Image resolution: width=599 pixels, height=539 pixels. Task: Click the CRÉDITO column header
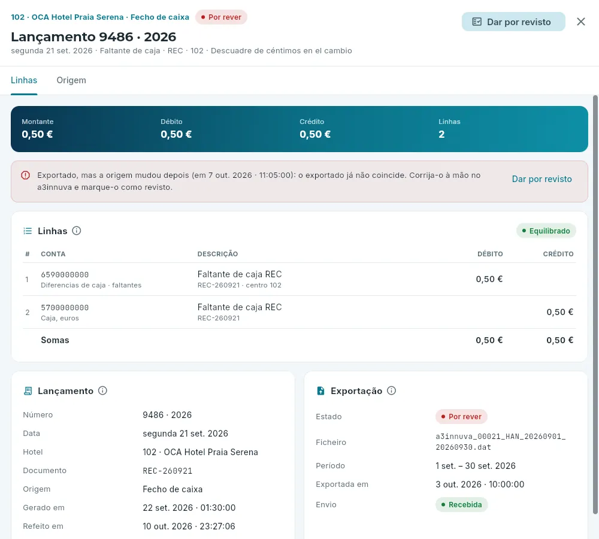tap(558, 254)
